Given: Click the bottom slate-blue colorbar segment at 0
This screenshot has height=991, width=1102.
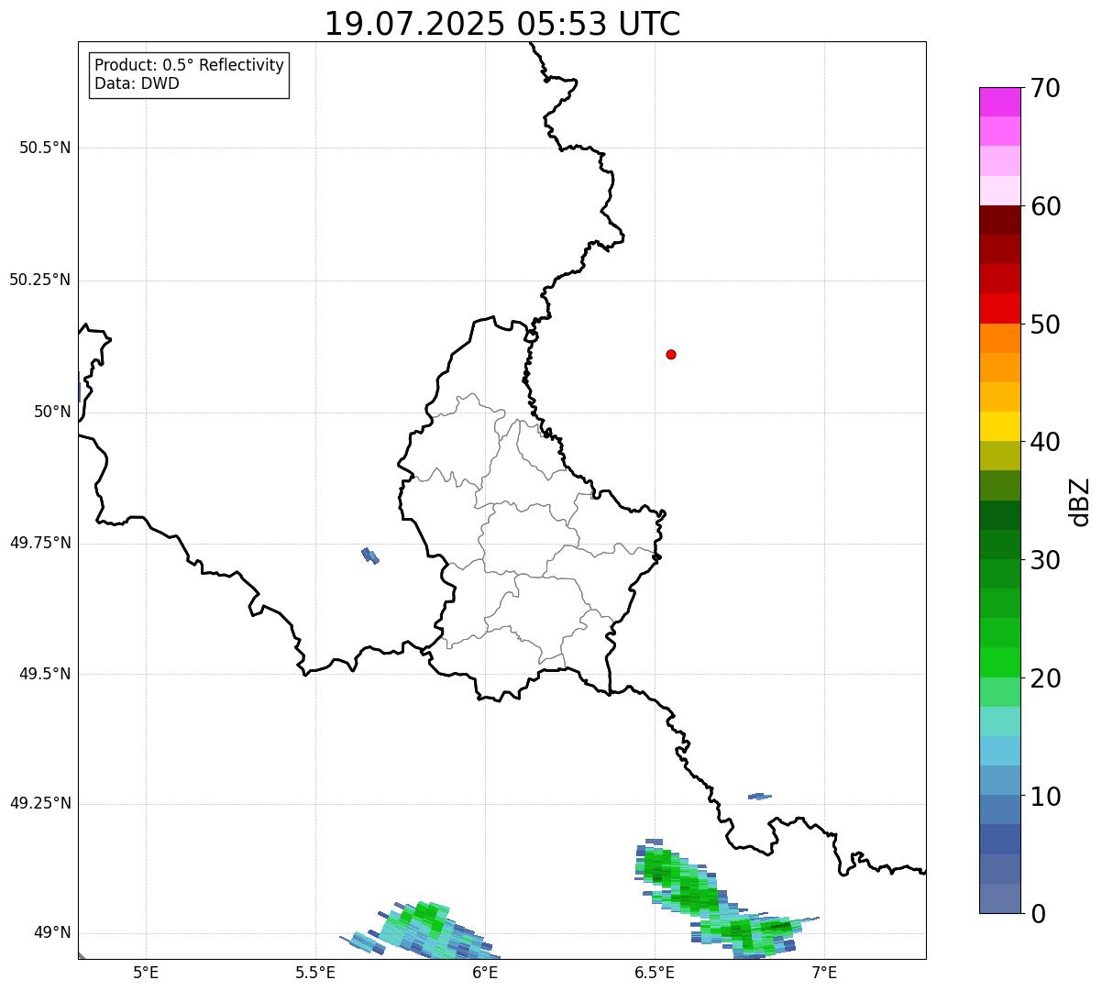Looking at the screenshot, I should [999, 898].
